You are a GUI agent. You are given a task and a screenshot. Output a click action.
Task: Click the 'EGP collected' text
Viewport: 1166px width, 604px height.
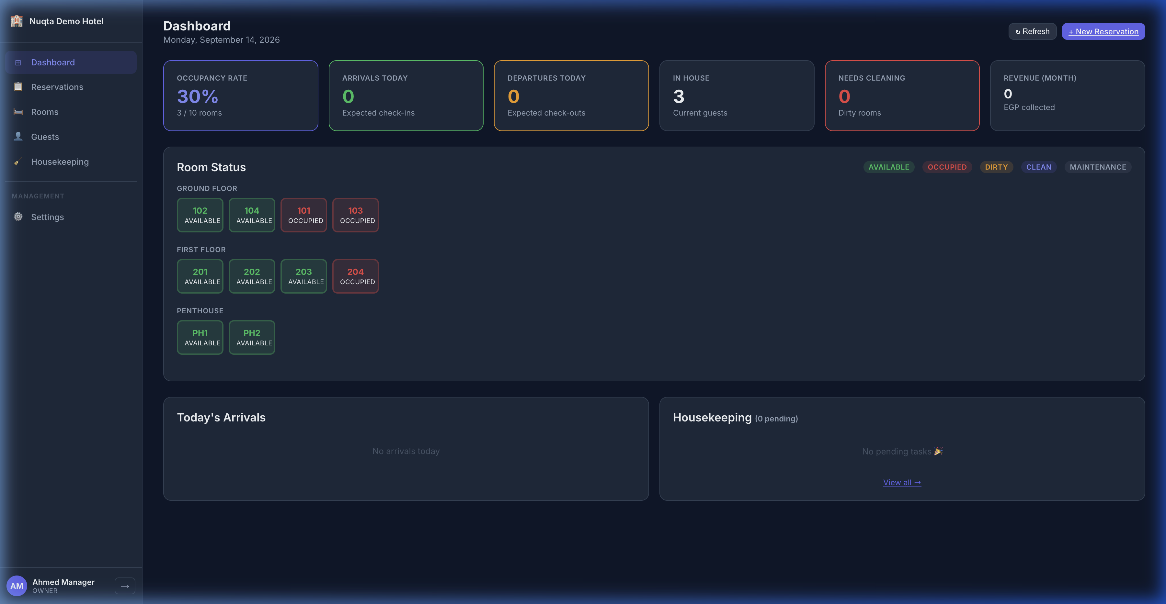tap(1029, 107)
